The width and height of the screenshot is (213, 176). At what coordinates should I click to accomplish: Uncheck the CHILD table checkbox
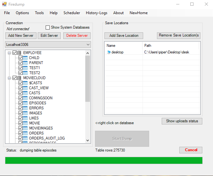20,58
